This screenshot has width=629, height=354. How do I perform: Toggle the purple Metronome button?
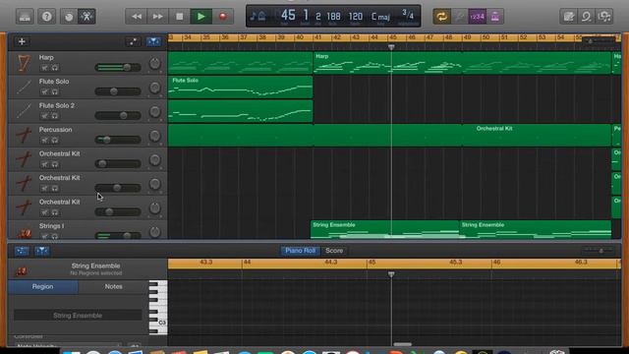pos(495,17)
